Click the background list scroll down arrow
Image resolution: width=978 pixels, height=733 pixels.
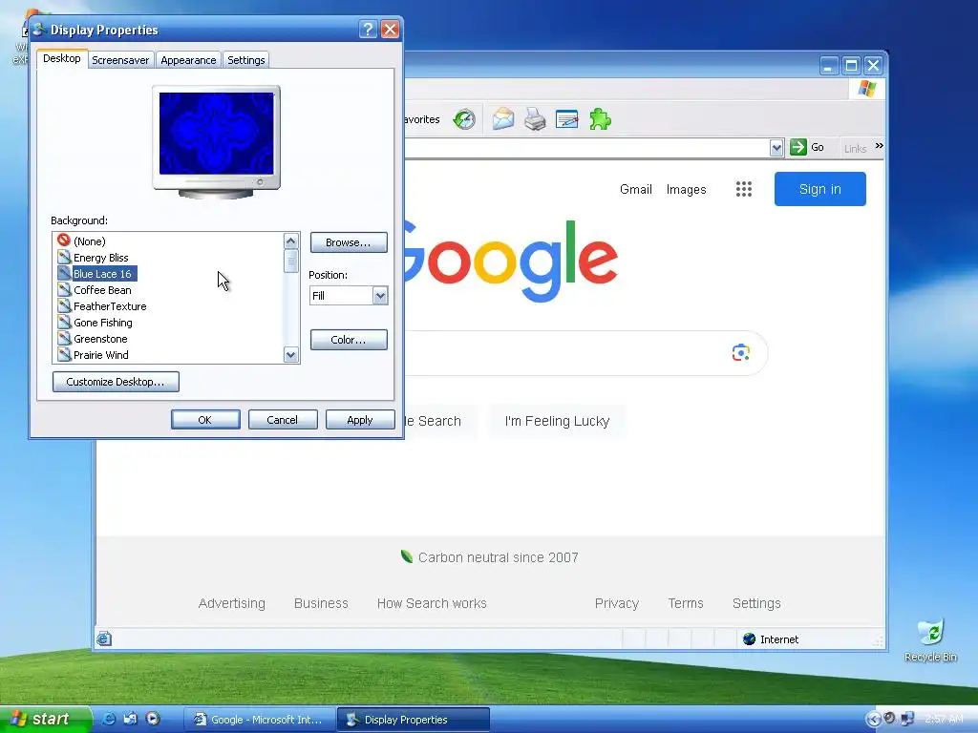click(290, 355)
